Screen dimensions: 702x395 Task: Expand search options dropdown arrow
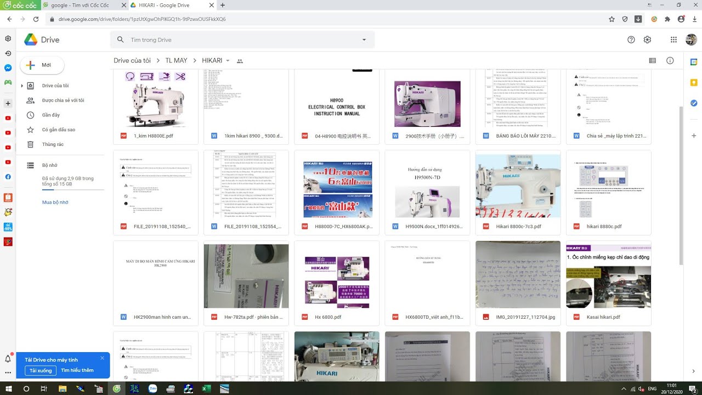point(364,39)
